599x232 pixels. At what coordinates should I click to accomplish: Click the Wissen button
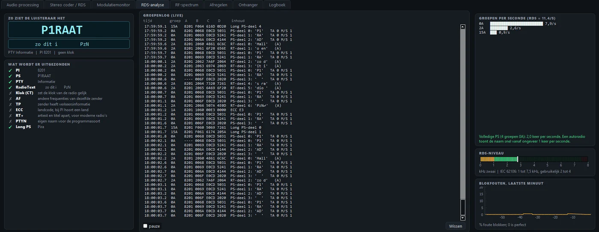[455, 226]
